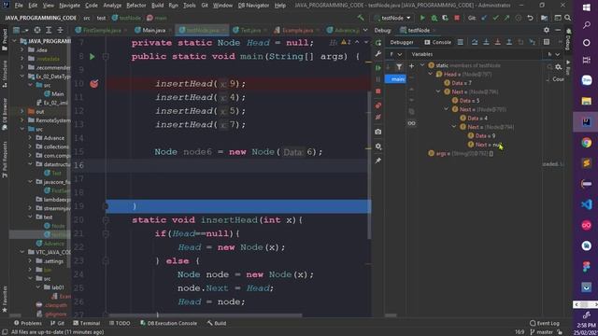Screen dimensions: 598x336
Task: Stop debugging via red square in debug sidebar
Action: click(x=377, y=91)
